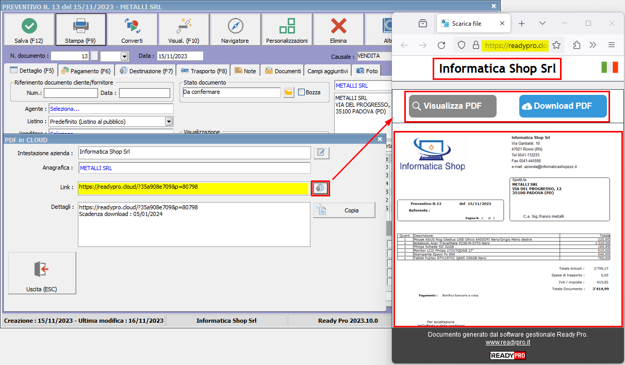Click the Stato documento field Da confermare
This screenshot has width=625, height=365.
pyautogui.click(x=232, y=92)
